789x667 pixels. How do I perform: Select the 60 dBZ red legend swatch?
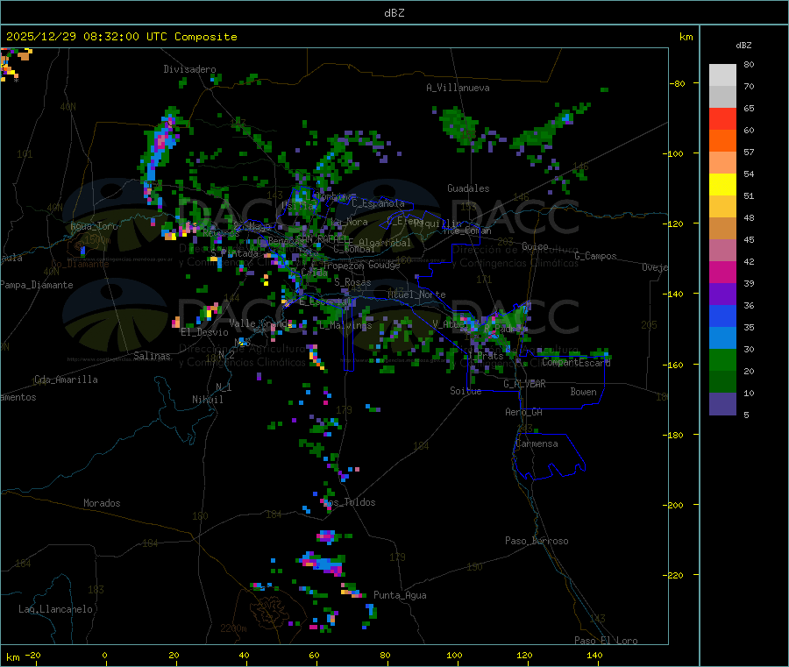pos(722,118)
